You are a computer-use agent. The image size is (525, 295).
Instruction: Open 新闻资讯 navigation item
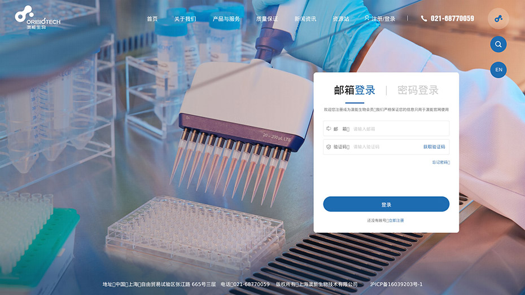[305, 19]
